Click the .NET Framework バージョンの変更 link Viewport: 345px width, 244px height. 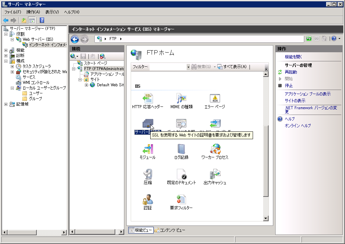(311, 110)
